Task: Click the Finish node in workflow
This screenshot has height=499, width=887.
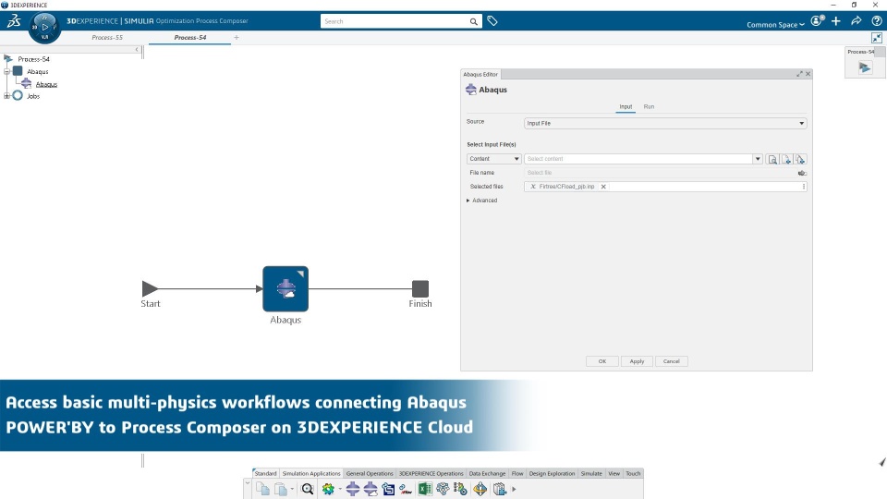Action: tap(420, 288)
